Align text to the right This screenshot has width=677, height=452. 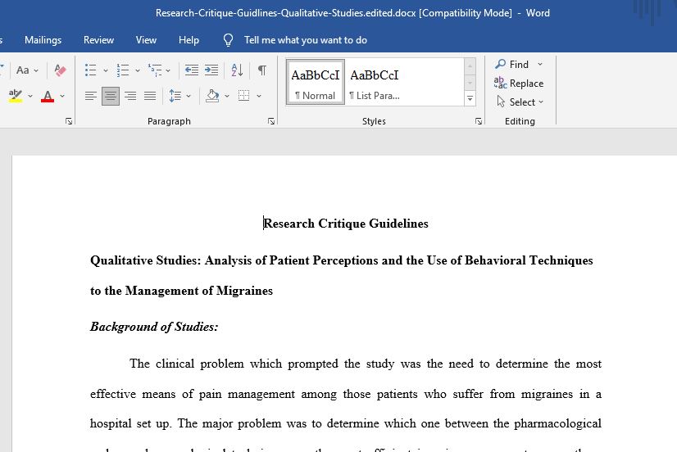point(130,96)
